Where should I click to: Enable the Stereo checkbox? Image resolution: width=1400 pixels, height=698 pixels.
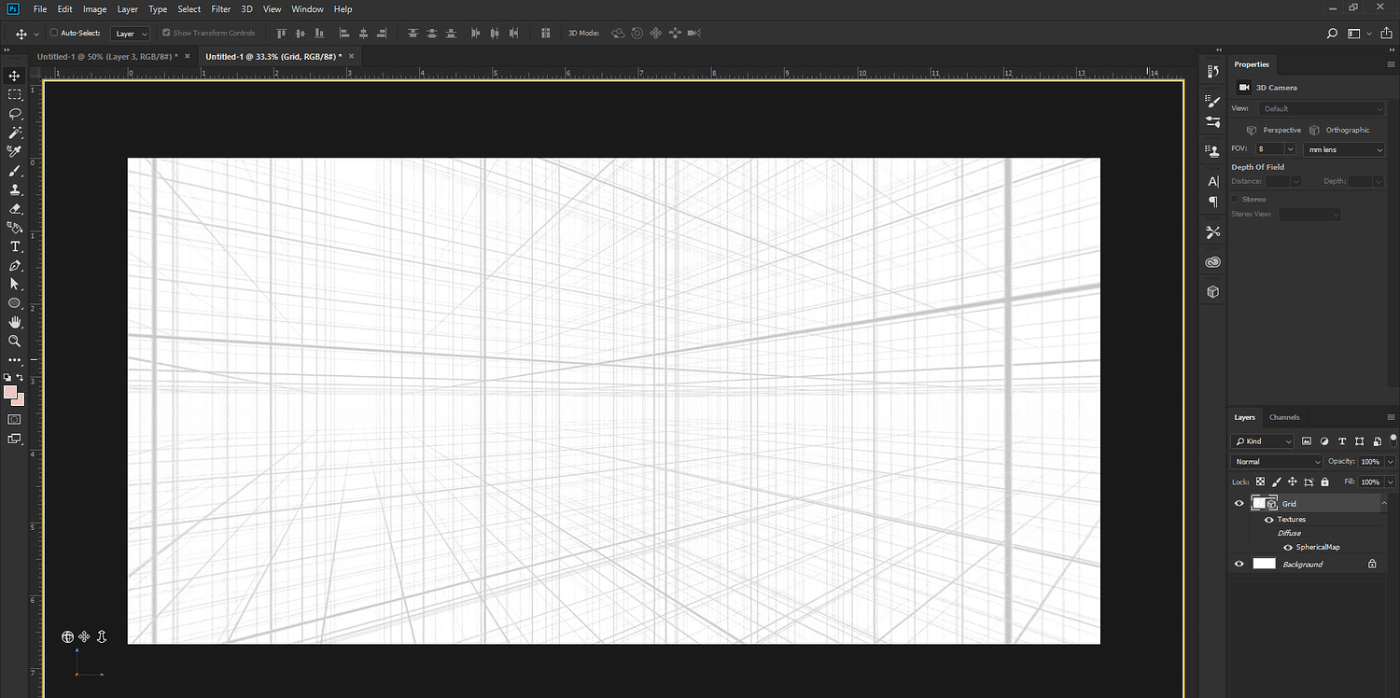tap(1235, 198)
